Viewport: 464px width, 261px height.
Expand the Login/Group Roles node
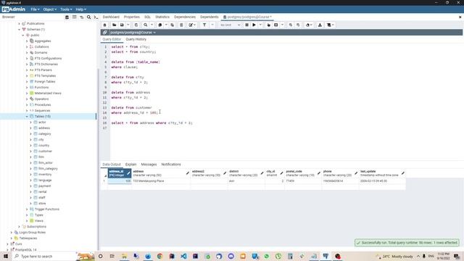coord(12,232)
